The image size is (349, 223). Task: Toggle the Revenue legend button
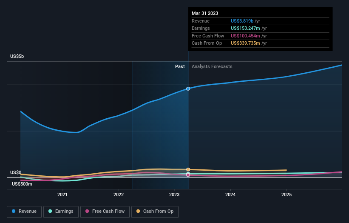coord(24,212)
